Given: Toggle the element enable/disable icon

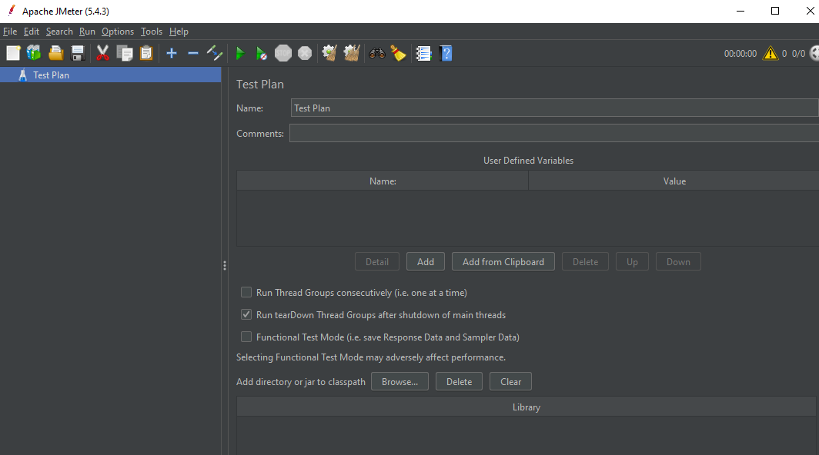Looking at the screenshot, I should 215,53.
